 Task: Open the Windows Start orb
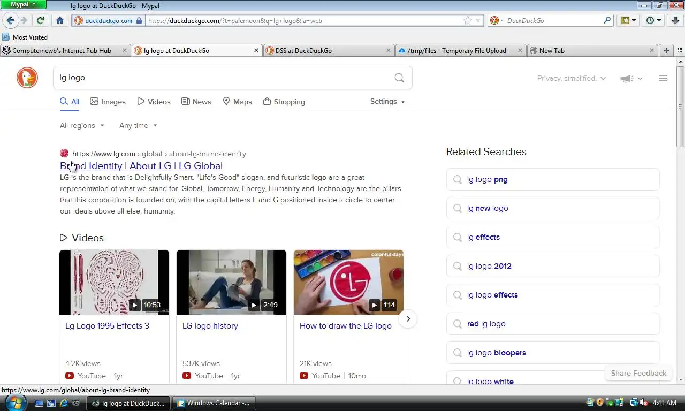(14, 402)
